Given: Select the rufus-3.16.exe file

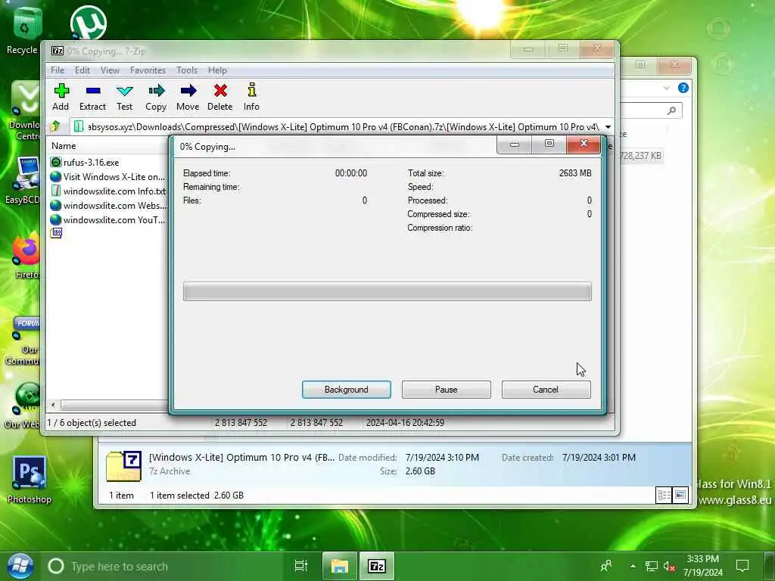Looking at the screenshot, I should tap(85, 162).
